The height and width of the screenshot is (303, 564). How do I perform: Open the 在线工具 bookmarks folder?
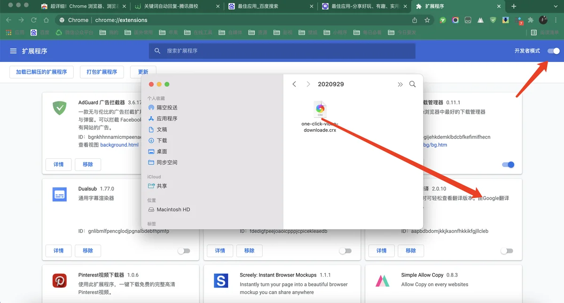point(198,33)
